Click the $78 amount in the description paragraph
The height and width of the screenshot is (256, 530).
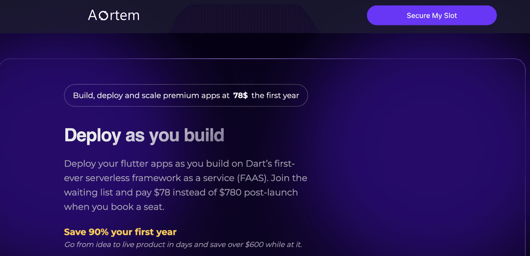(162, 192)
